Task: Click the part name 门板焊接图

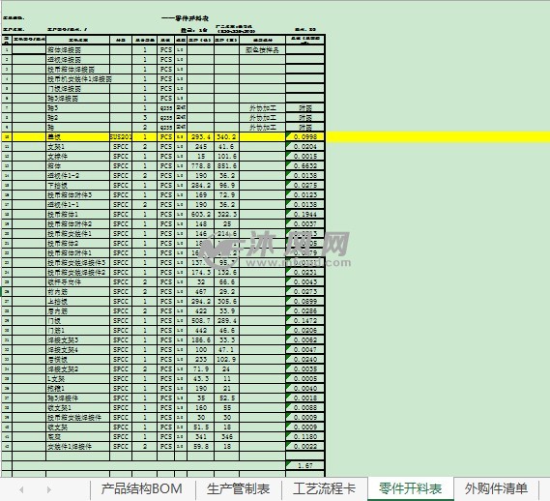Action: pos(65,89)
